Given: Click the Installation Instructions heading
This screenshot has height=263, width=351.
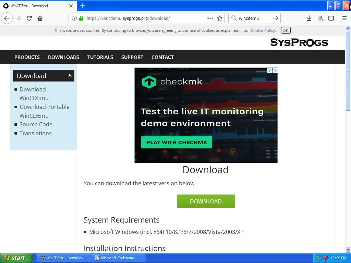Looking at the screenshot, I should click(x=125, y=249).
